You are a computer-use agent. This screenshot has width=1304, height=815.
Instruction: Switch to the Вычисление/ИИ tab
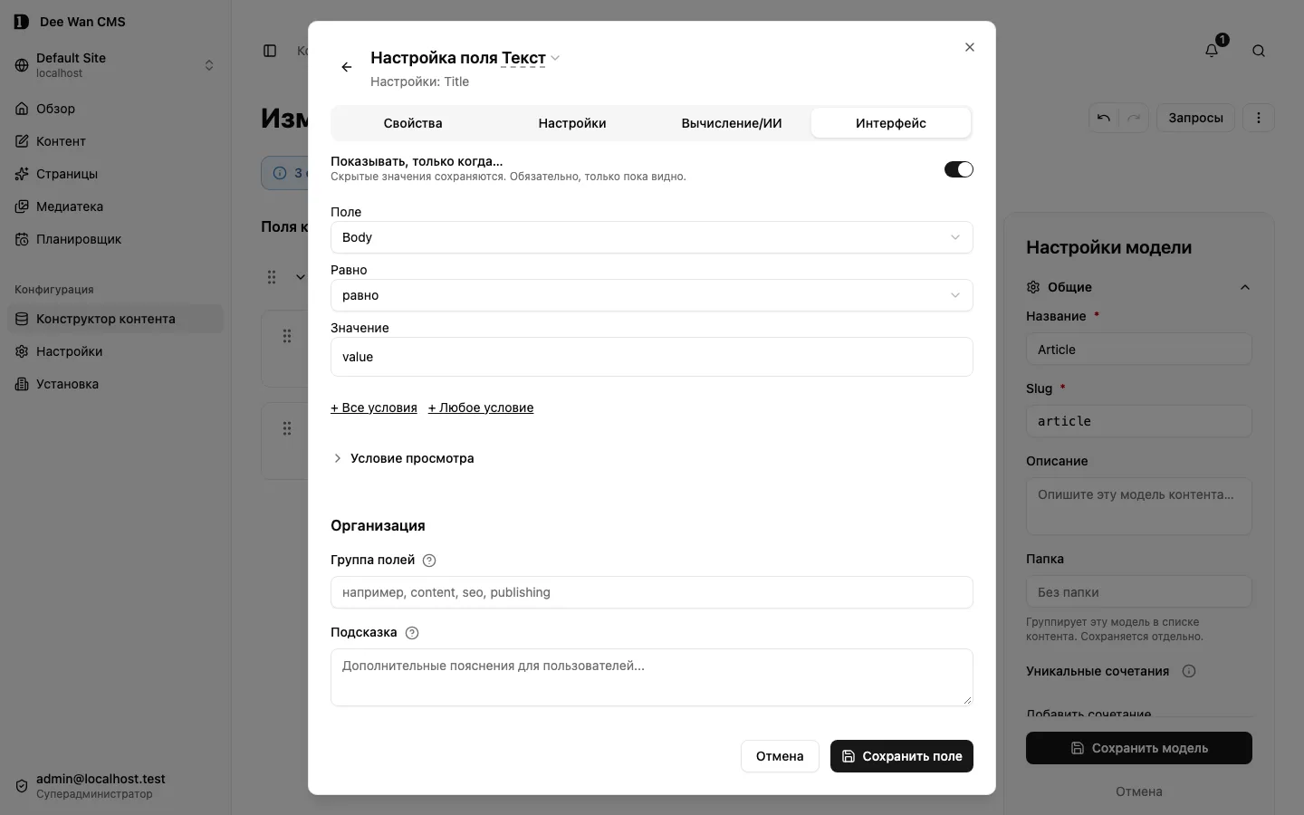pos(732,123)
